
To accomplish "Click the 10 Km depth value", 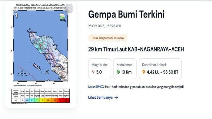I will [x=126, y=72].
